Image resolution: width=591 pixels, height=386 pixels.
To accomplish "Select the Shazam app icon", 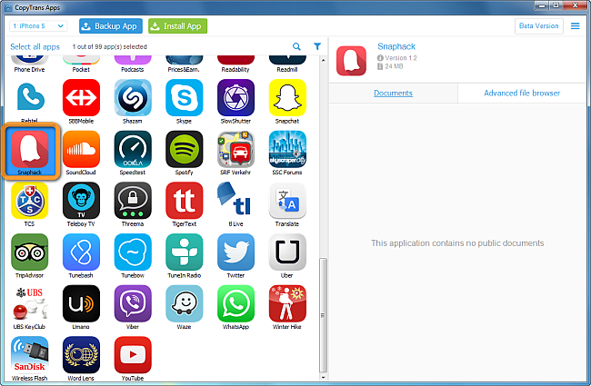I will point(133,97).
